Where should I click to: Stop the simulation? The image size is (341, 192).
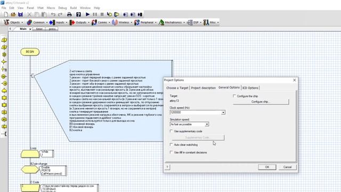102,14
